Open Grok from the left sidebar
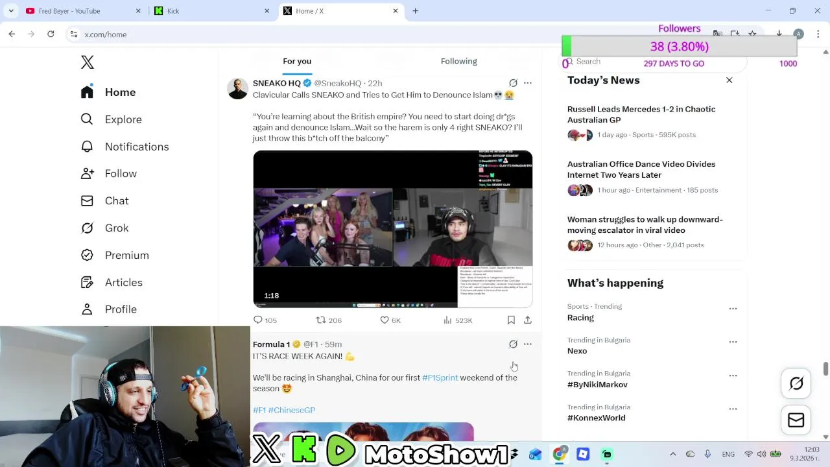 tap(104, 228)
